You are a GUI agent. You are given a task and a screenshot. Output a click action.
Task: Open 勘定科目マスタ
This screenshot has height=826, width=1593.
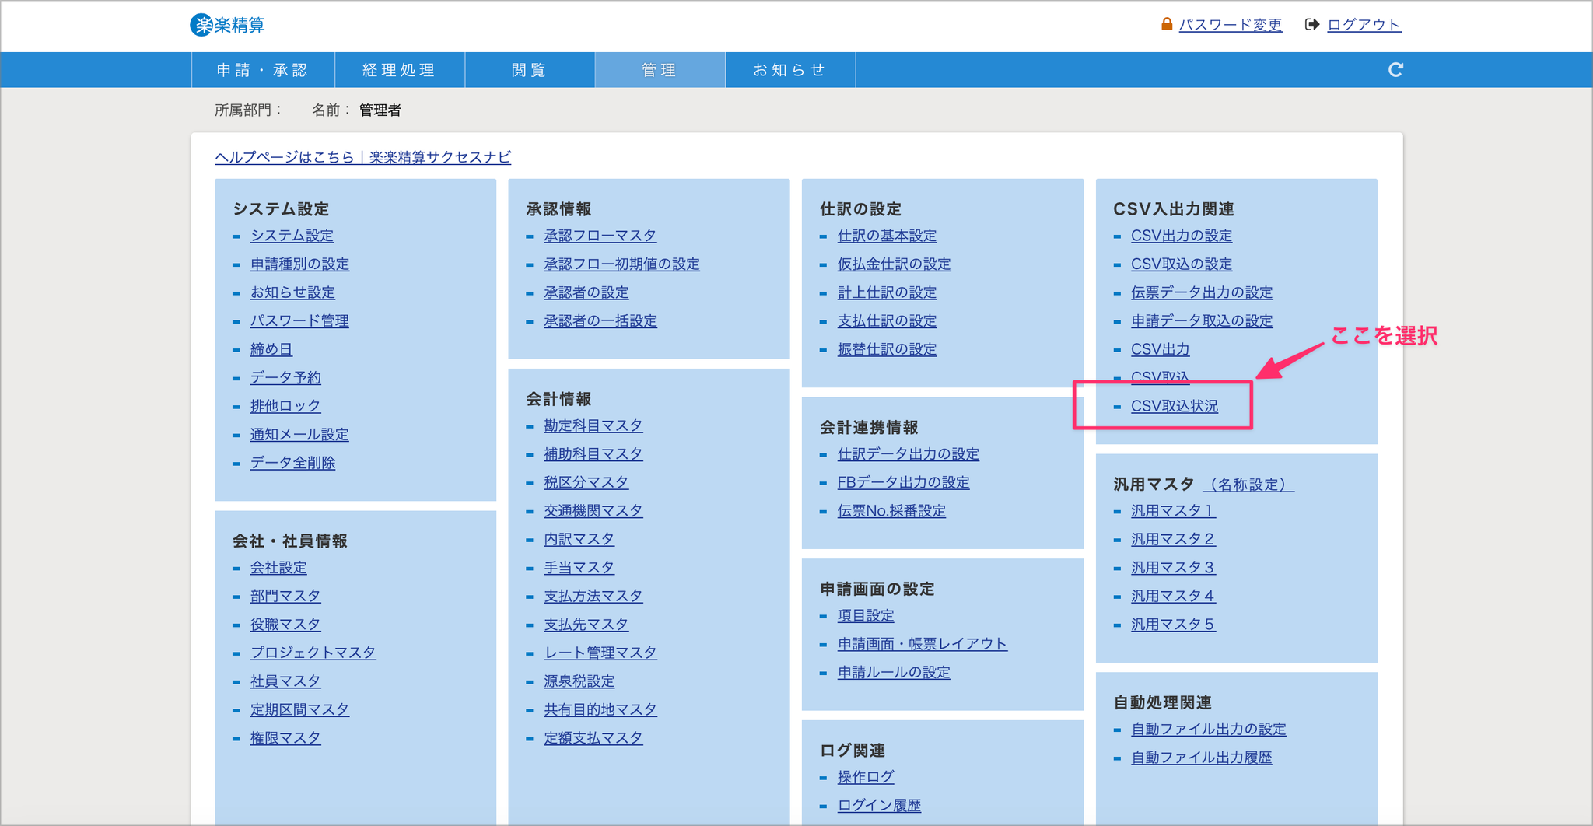pos(593,425)
